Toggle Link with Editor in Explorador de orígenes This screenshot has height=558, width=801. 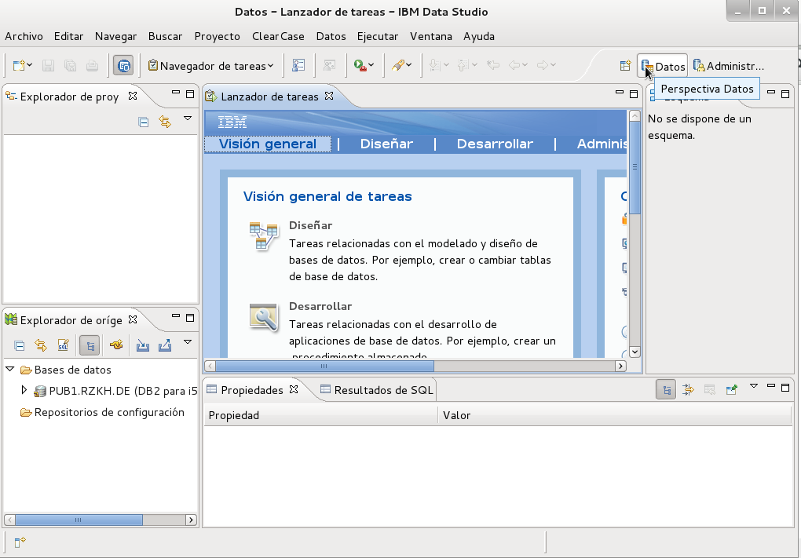click(x=41, y=345)
